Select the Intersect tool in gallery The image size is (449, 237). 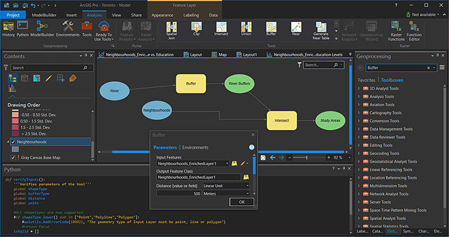coord(221,29)
